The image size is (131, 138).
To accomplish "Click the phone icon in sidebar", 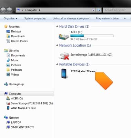I will point(8,108).
